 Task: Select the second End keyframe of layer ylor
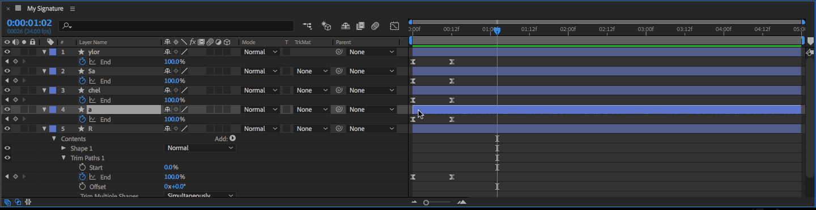point(452,62)
